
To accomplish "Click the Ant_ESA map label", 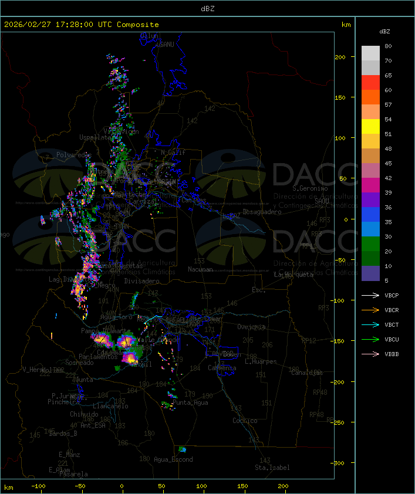I will [x=93, y=425].
